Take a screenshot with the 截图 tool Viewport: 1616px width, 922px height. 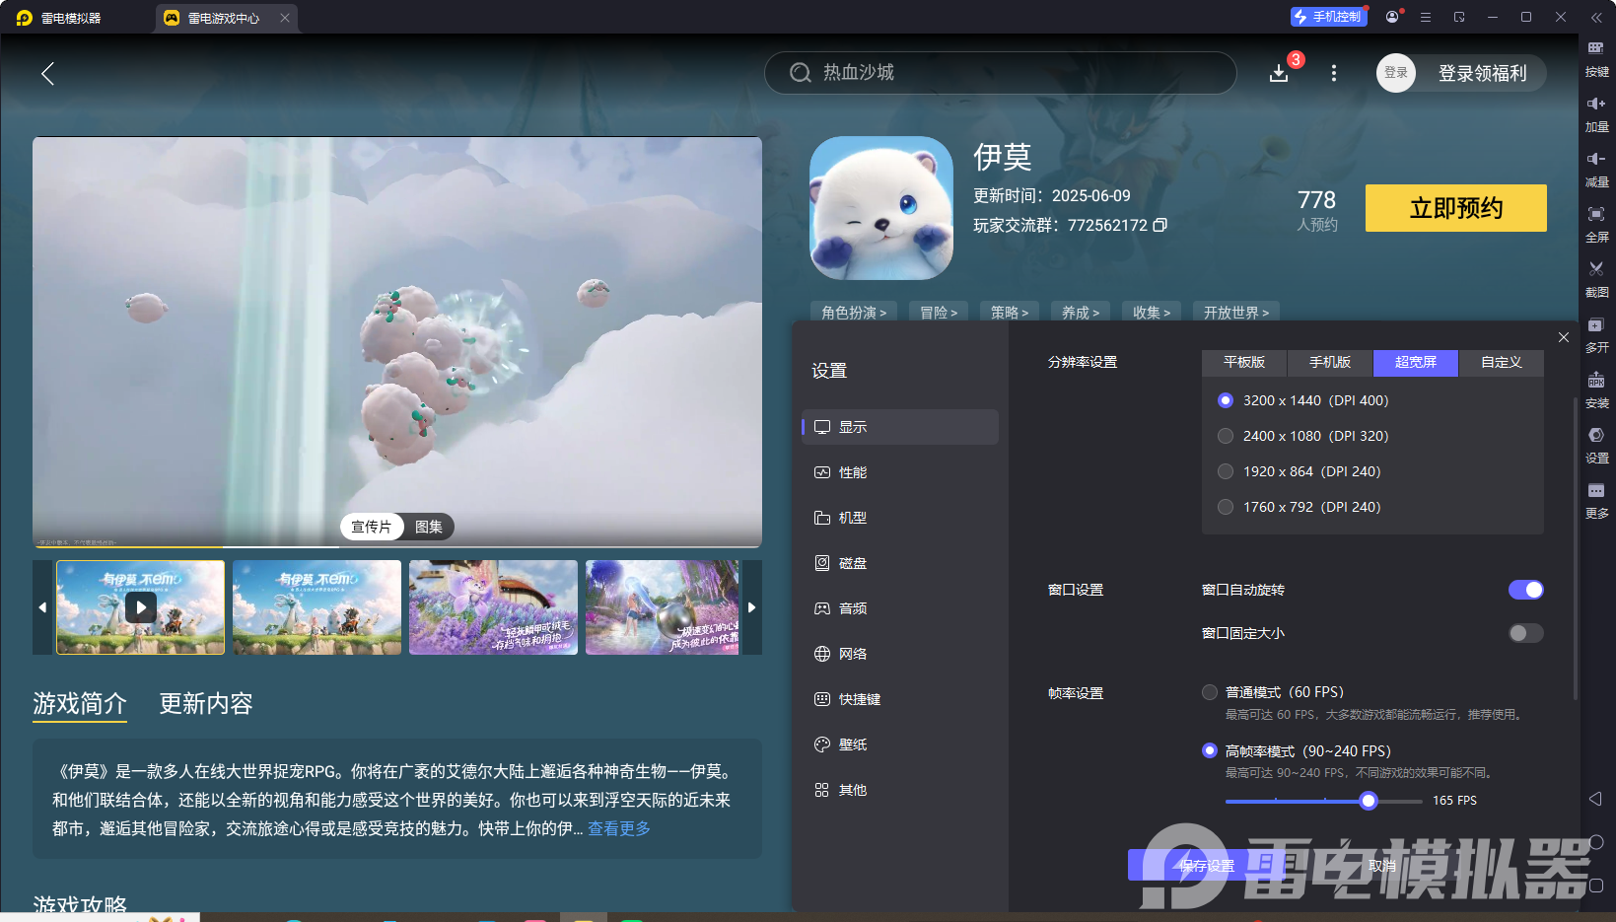point(1597,279)
